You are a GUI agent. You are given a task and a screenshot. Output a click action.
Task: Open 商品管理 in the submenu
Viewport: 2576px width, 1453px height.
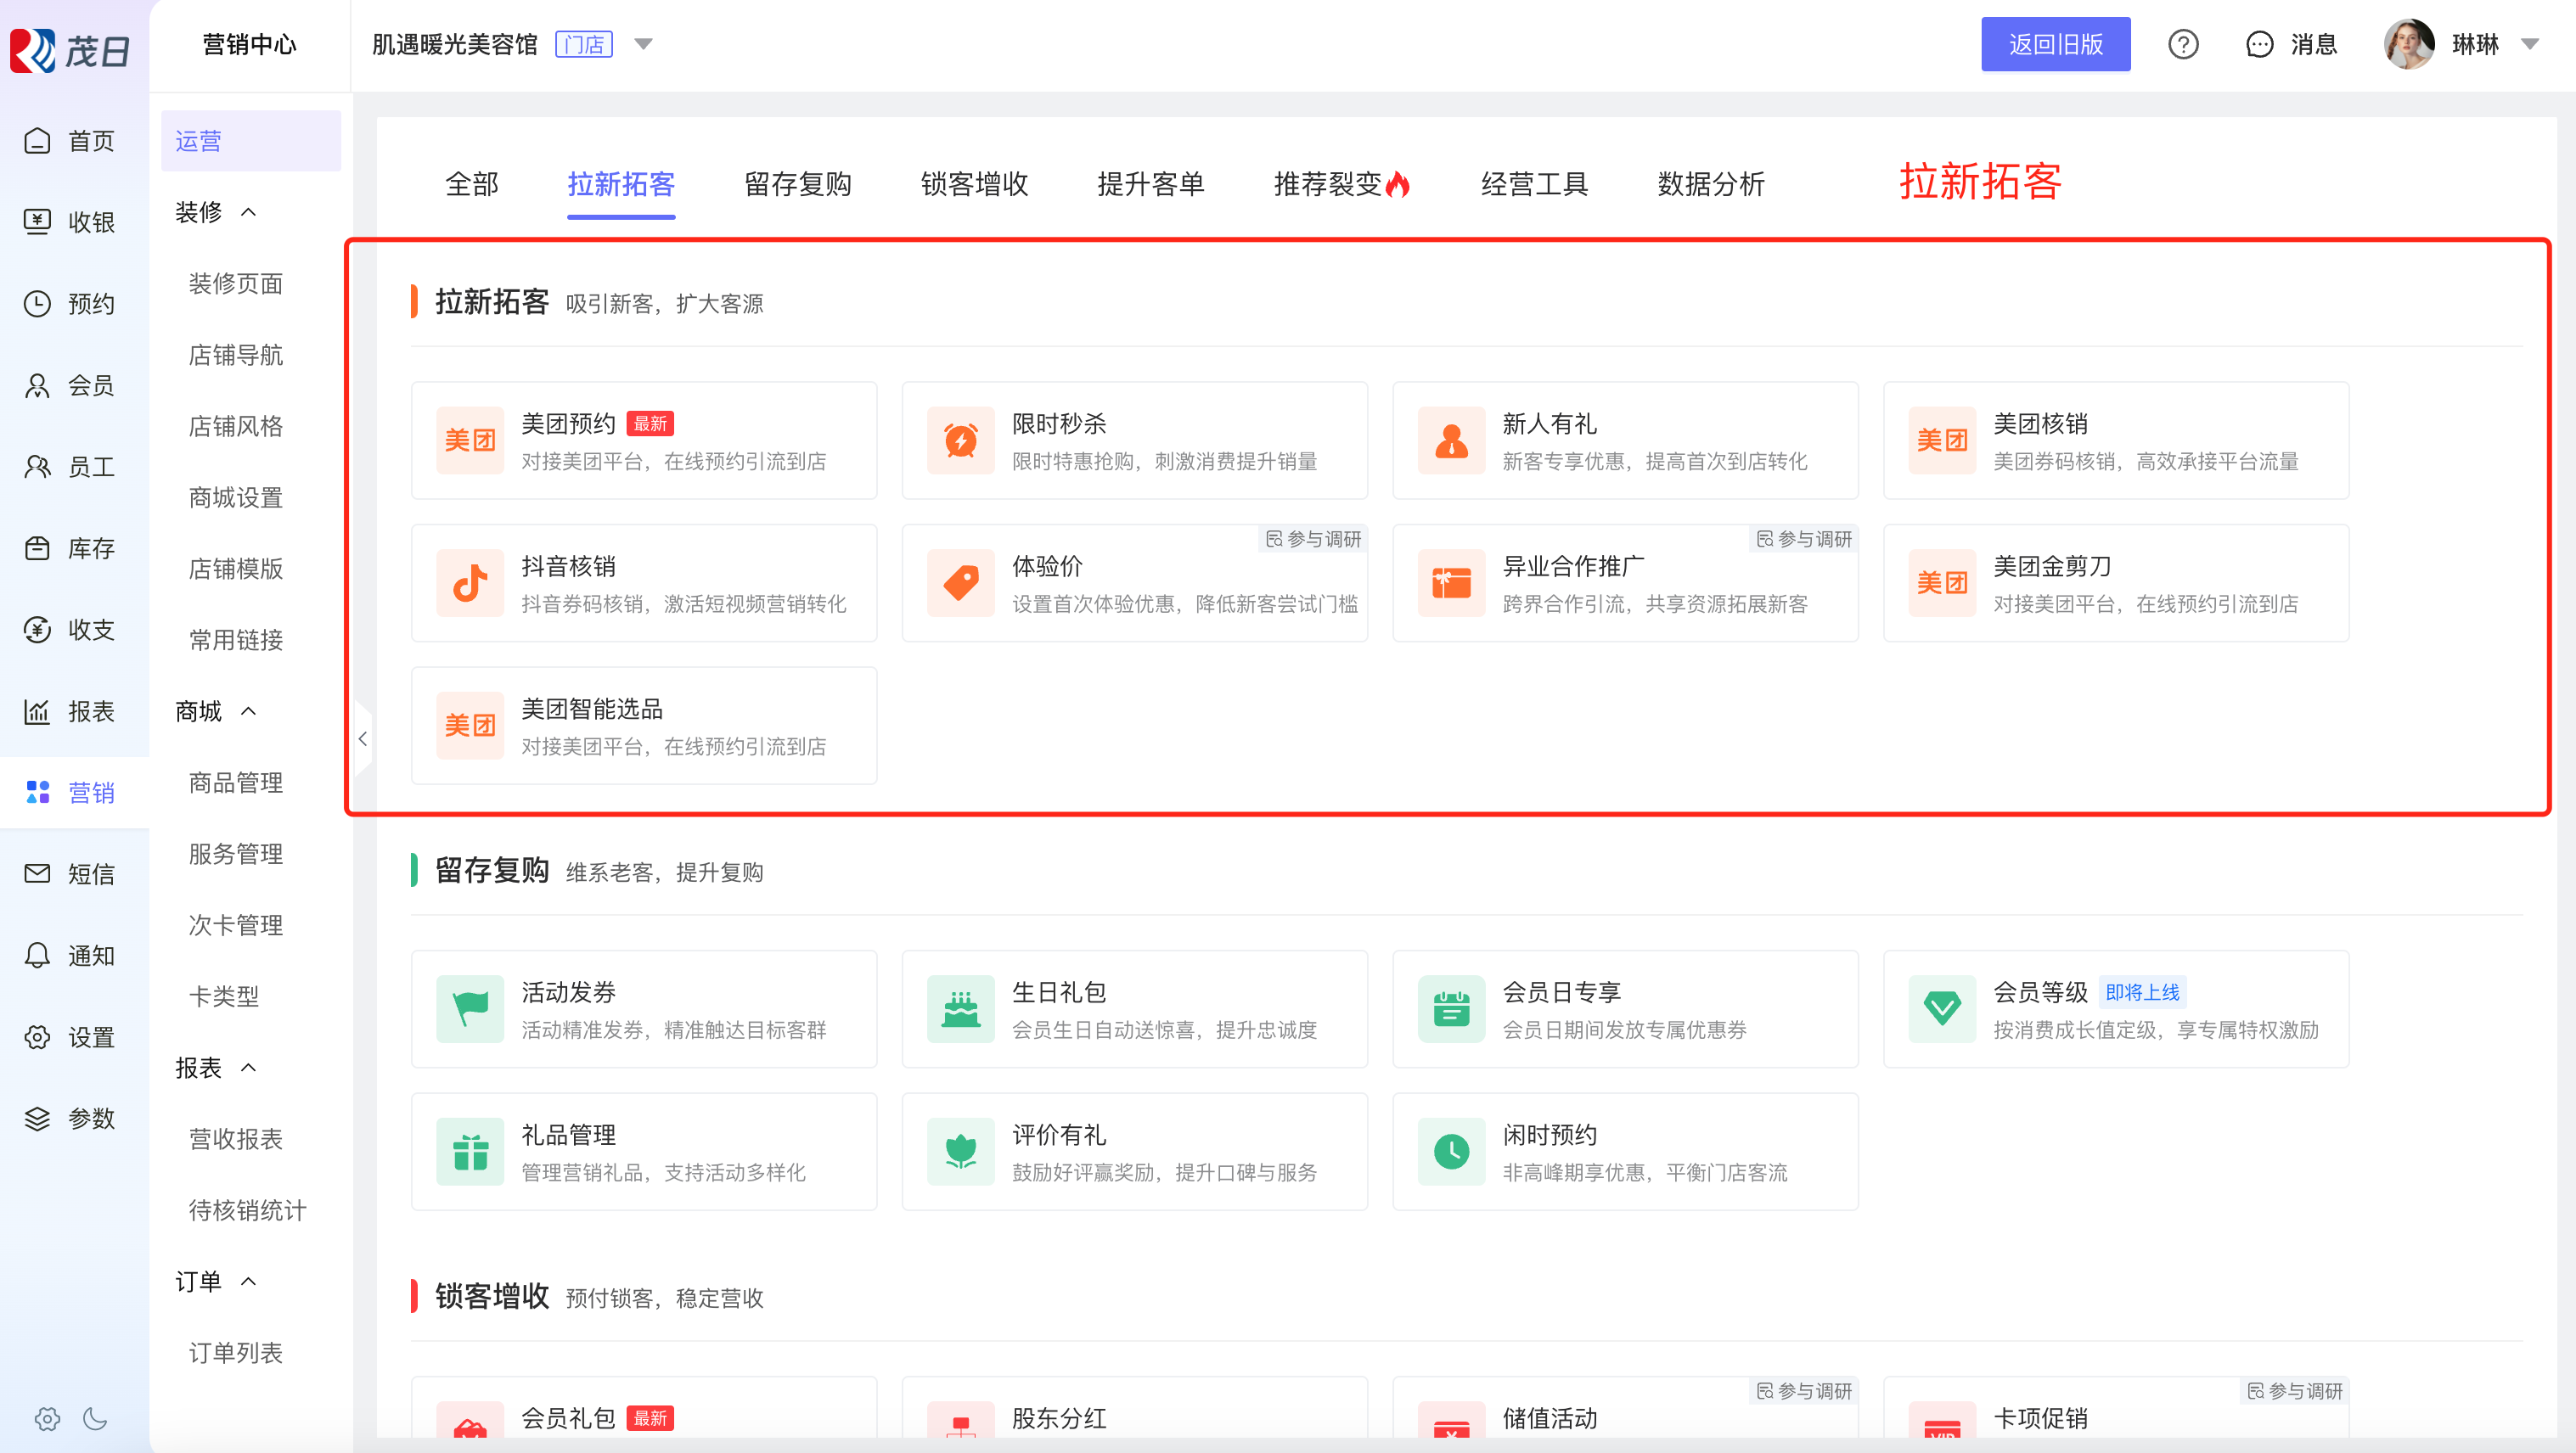236,783
